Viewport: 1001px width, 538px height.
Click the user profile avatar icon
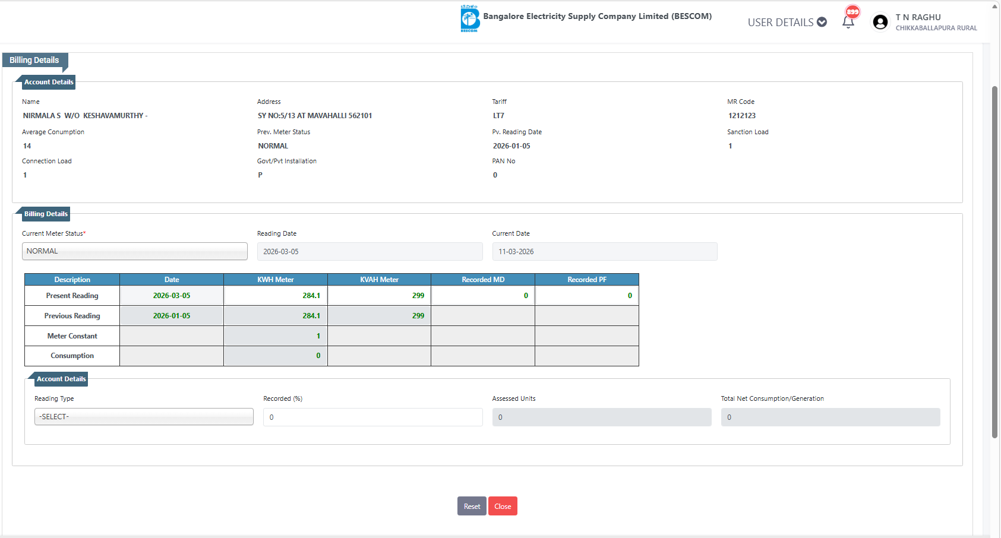tap(880, 22)
